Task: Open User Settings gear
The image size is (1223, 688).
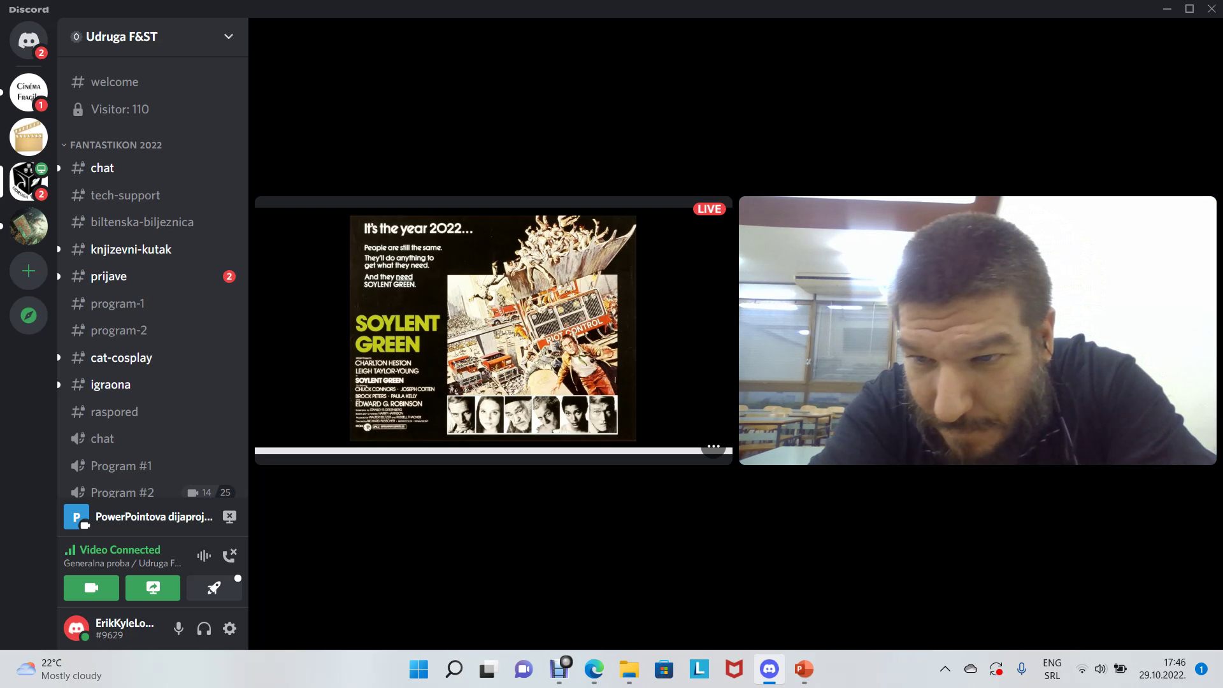Action: point(229,629)
